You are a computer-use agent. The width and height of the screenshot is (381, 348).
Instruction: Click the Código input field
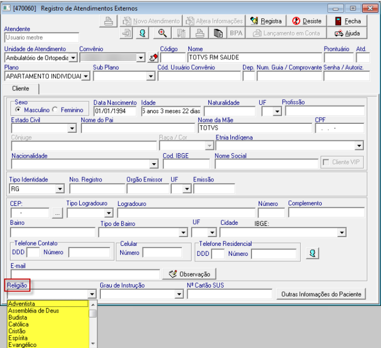pos(173,58)
